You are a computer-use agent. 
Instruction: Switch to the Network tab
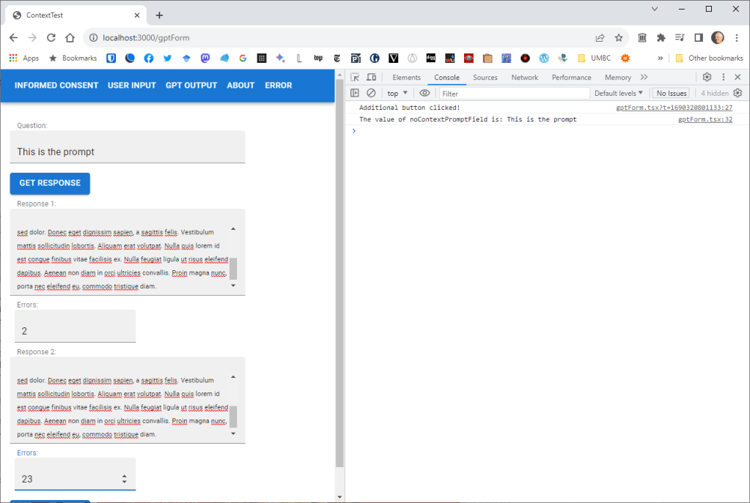pyautogui.click(x=524, y=77)
